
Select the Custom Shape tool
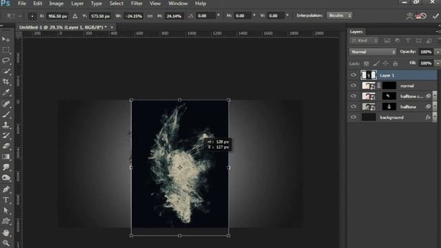(x=6, y=221)
